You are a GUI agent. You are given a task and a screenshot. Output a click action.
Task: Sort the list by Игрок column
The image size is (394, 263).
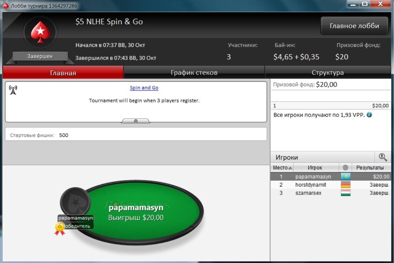[316, 168]
